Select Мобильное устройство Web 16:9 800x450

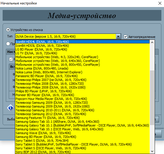82,65
